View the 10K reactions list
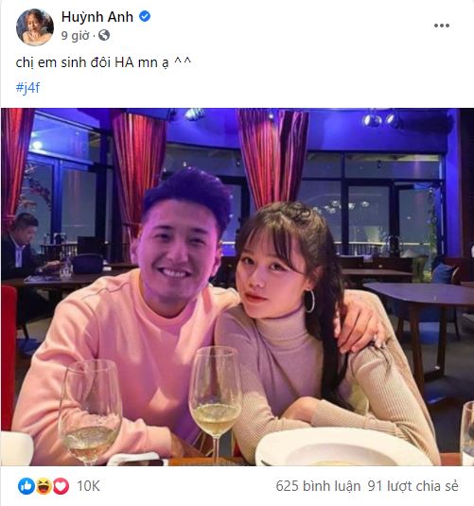 tap(89, 486)
